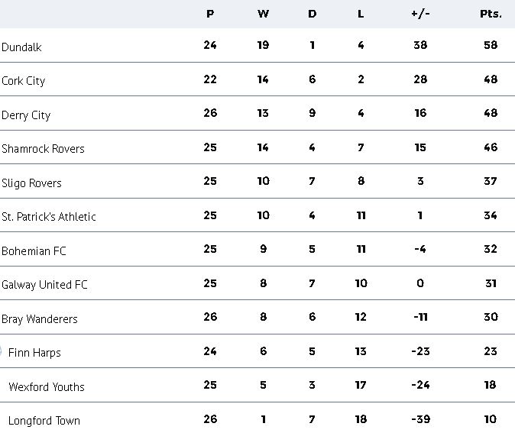The width and height of the screenshot is (515, 433).
Task: Click Dundalk's 58 points value
Action: pos(491,46)
